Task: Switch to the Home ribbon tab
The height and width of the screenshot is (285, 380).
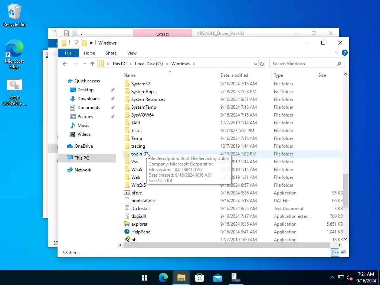Action: coord(89,53)
